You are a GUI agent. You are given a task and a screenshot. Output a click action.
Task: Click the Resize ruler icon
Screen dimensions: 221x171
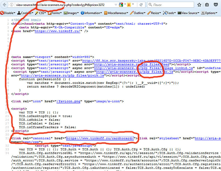click(149, 13)
